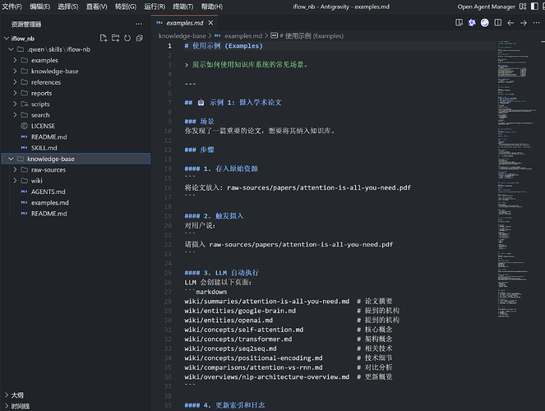Open the 运行(R) menu
The width and height of the screenshot is (545, 411).
pos(155,7)
